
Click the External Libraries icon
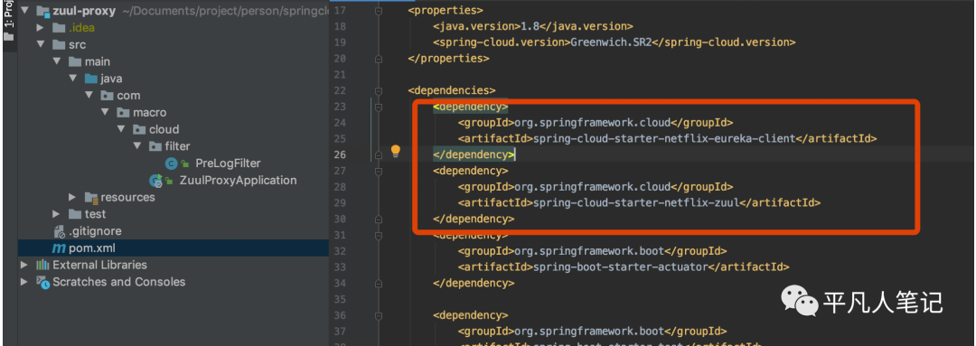coord(42,265)
